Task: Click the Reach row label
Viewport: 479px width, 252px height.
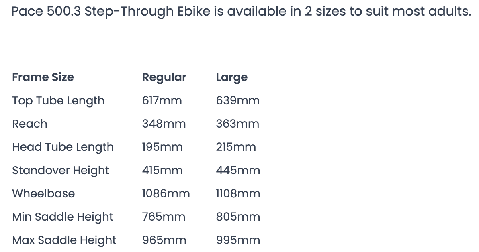Action: (x=30, y=124)
